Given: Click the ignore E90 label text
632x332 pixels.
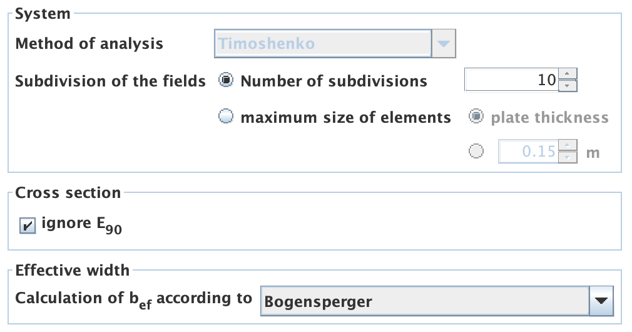Looking at the screenshot, I should [x=81, y=224].
